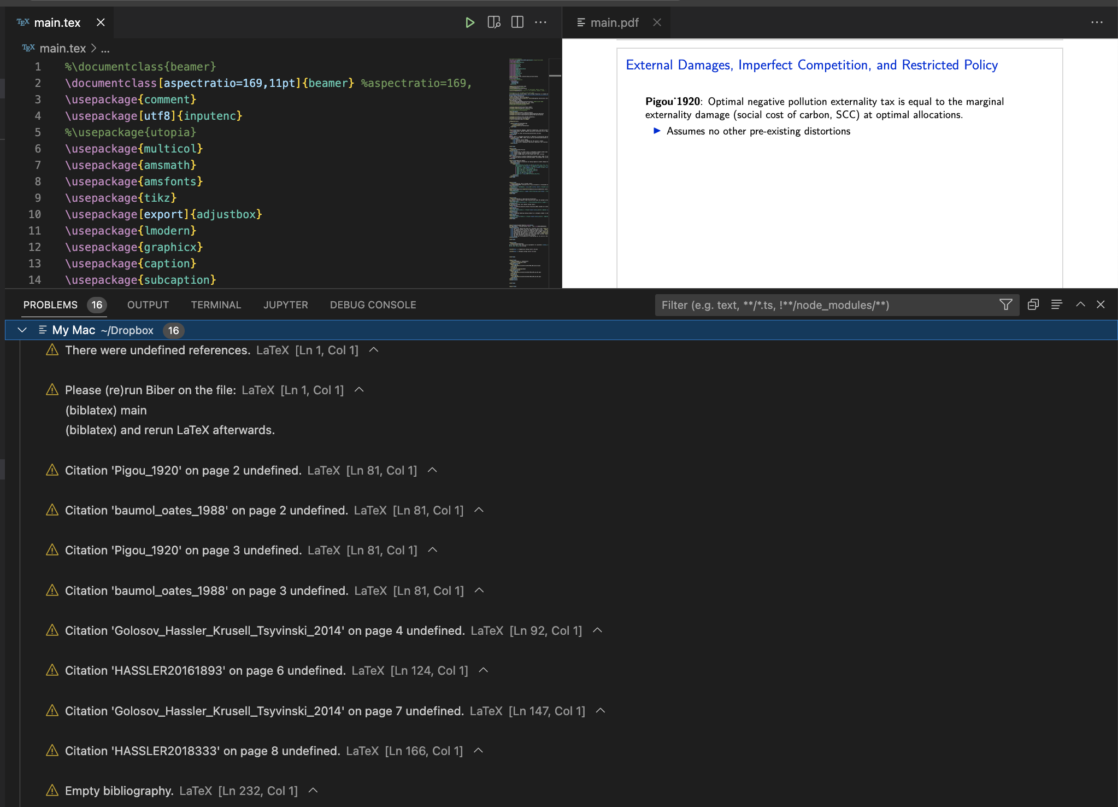Collapse all problems with the chevron-up icon
Image resolution: width=1118 pixels, height=807 pixels.
1079,305
